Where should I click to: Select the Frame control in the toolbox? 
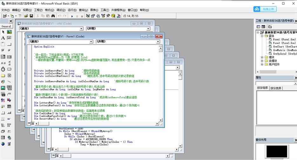point(3,44)
